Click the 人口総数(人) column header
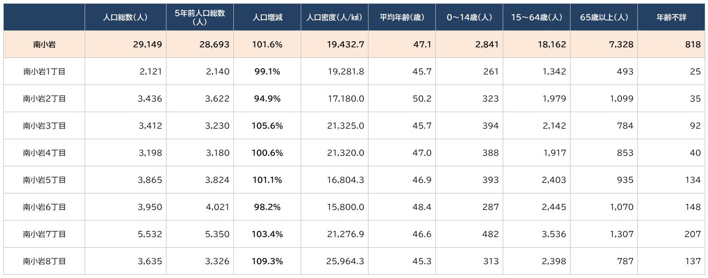Viewport: 708px width, 278px height. 125,17
